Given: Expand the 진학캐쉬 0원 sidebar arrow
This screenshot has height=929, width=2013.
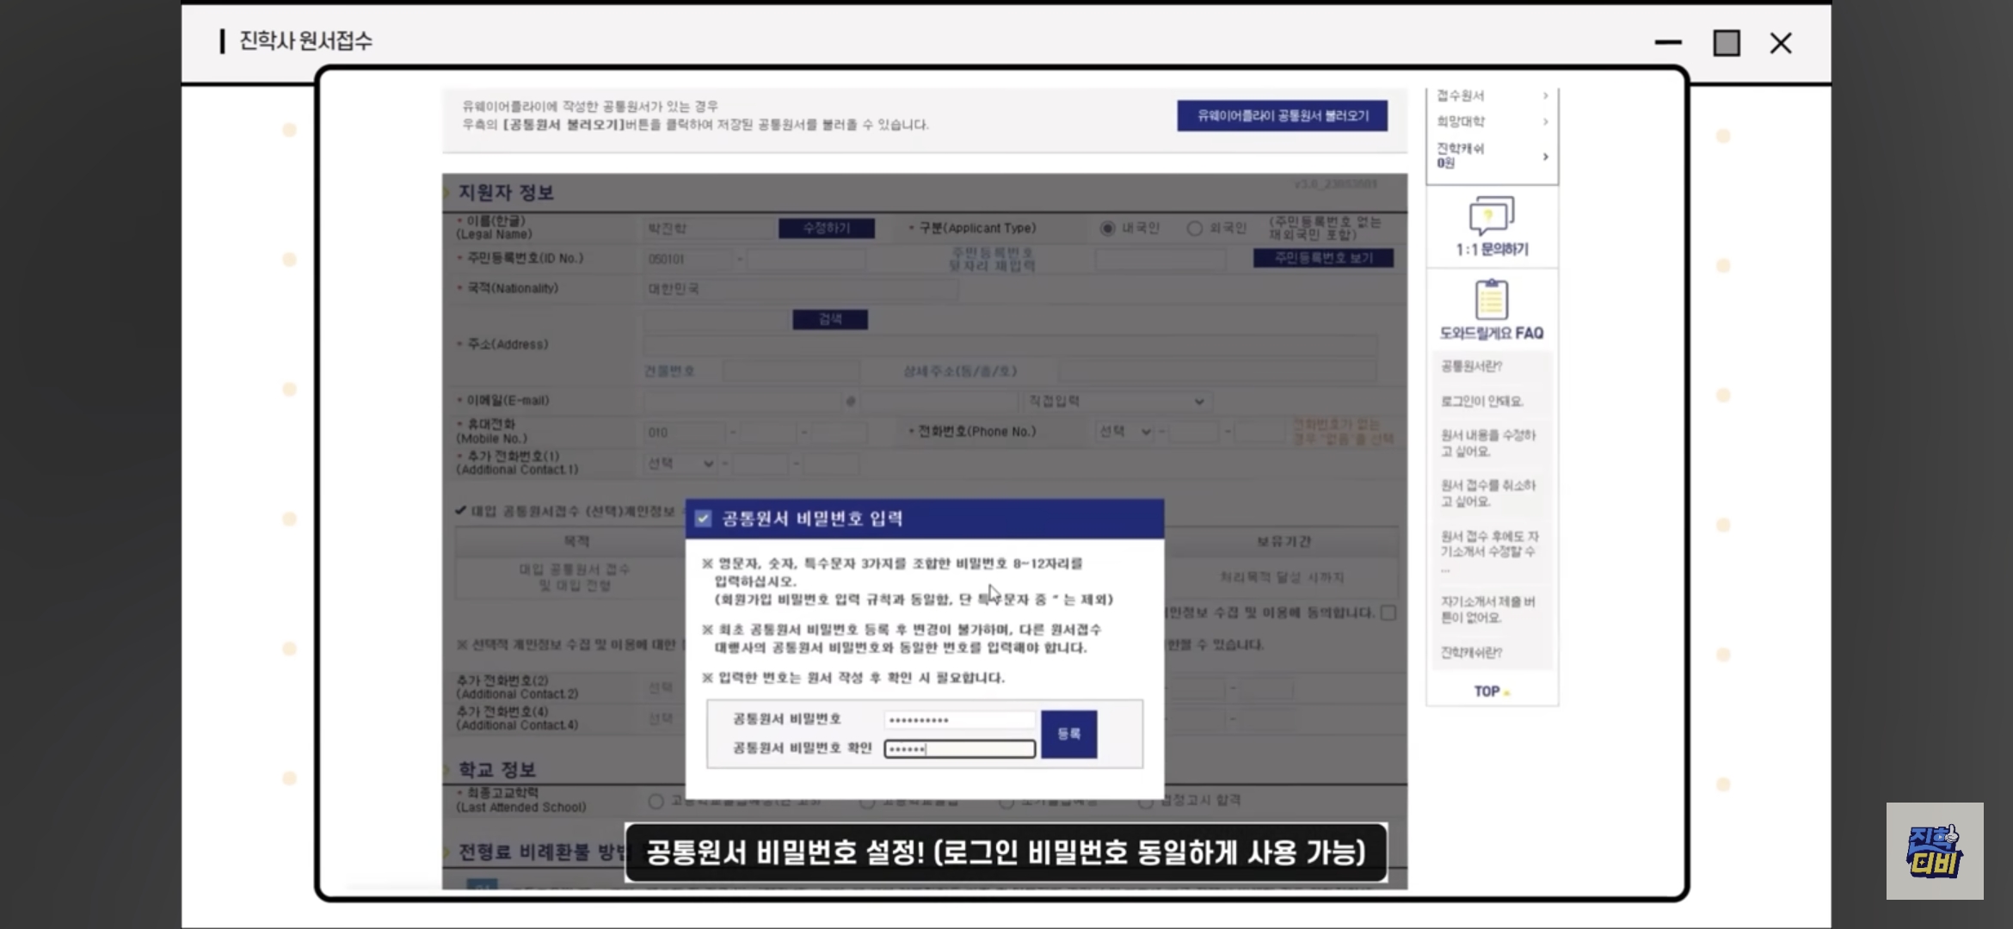Looking at the screenshot, I should pyautogui.click(x=1545, y=157).
